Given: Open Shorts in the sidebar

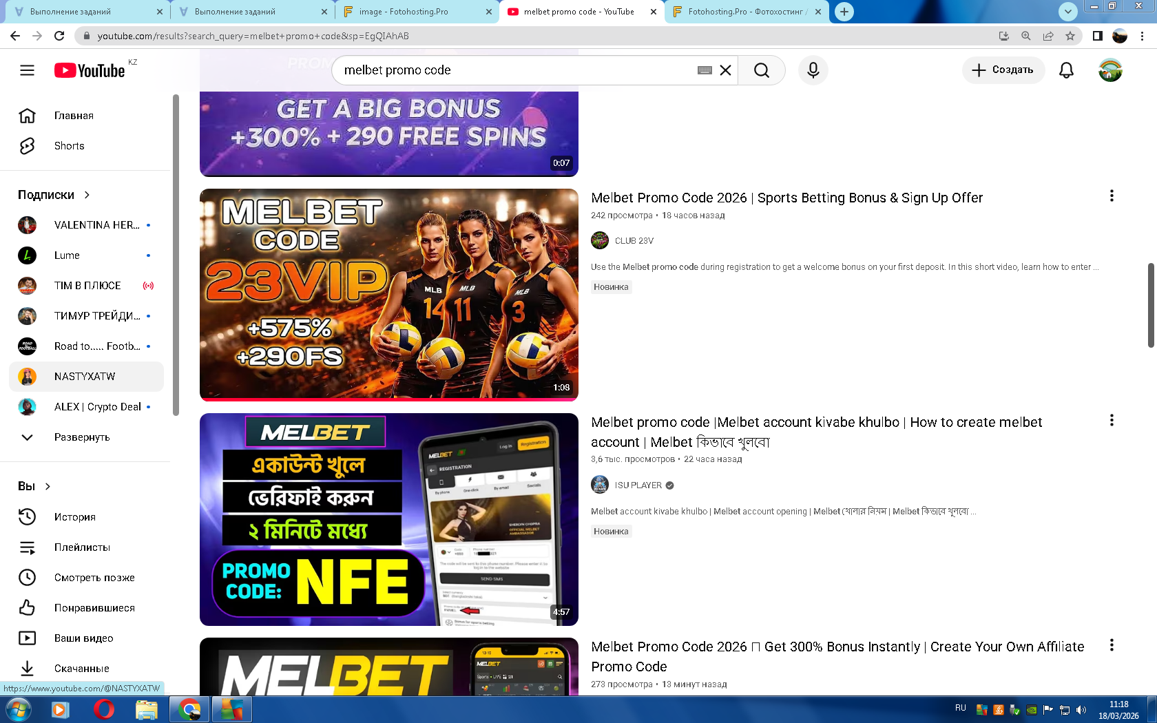Looking at the screenshot, I should tap(86, 146).
